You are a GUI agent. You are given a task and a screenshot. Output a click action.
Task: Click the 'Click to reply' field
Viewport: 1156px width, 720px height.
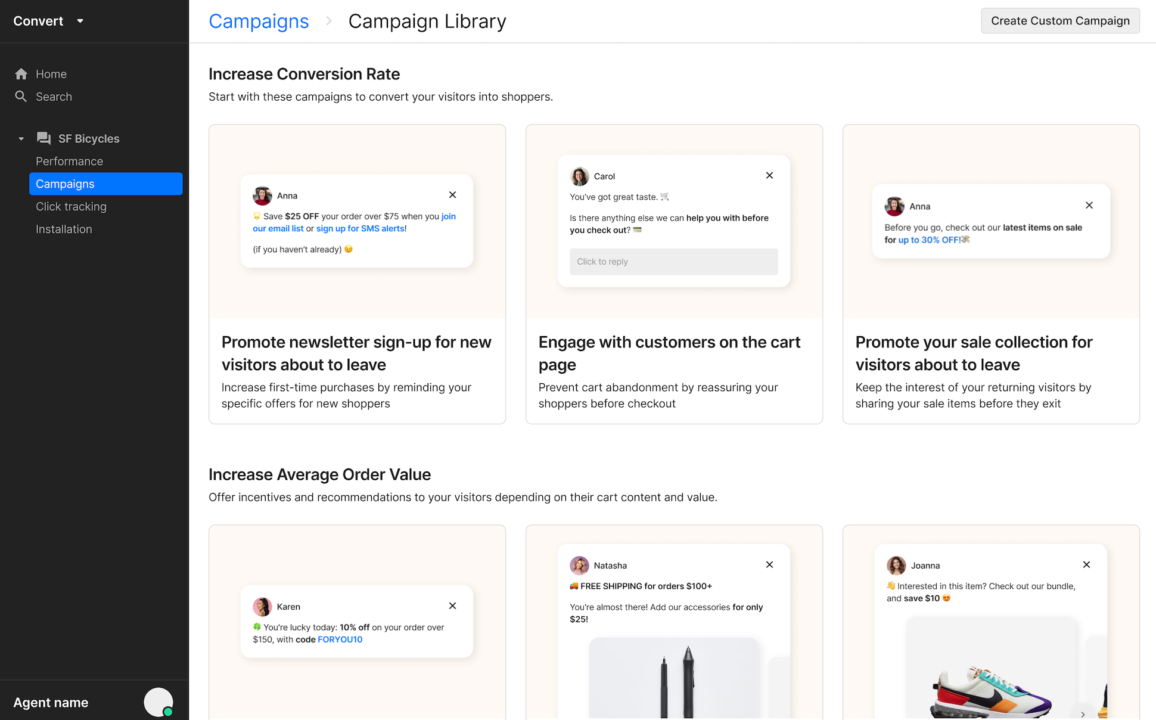673,262
